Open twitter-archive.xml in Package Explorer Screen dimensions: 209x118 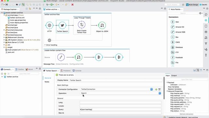pyautogui.click(x=16, y=18)
